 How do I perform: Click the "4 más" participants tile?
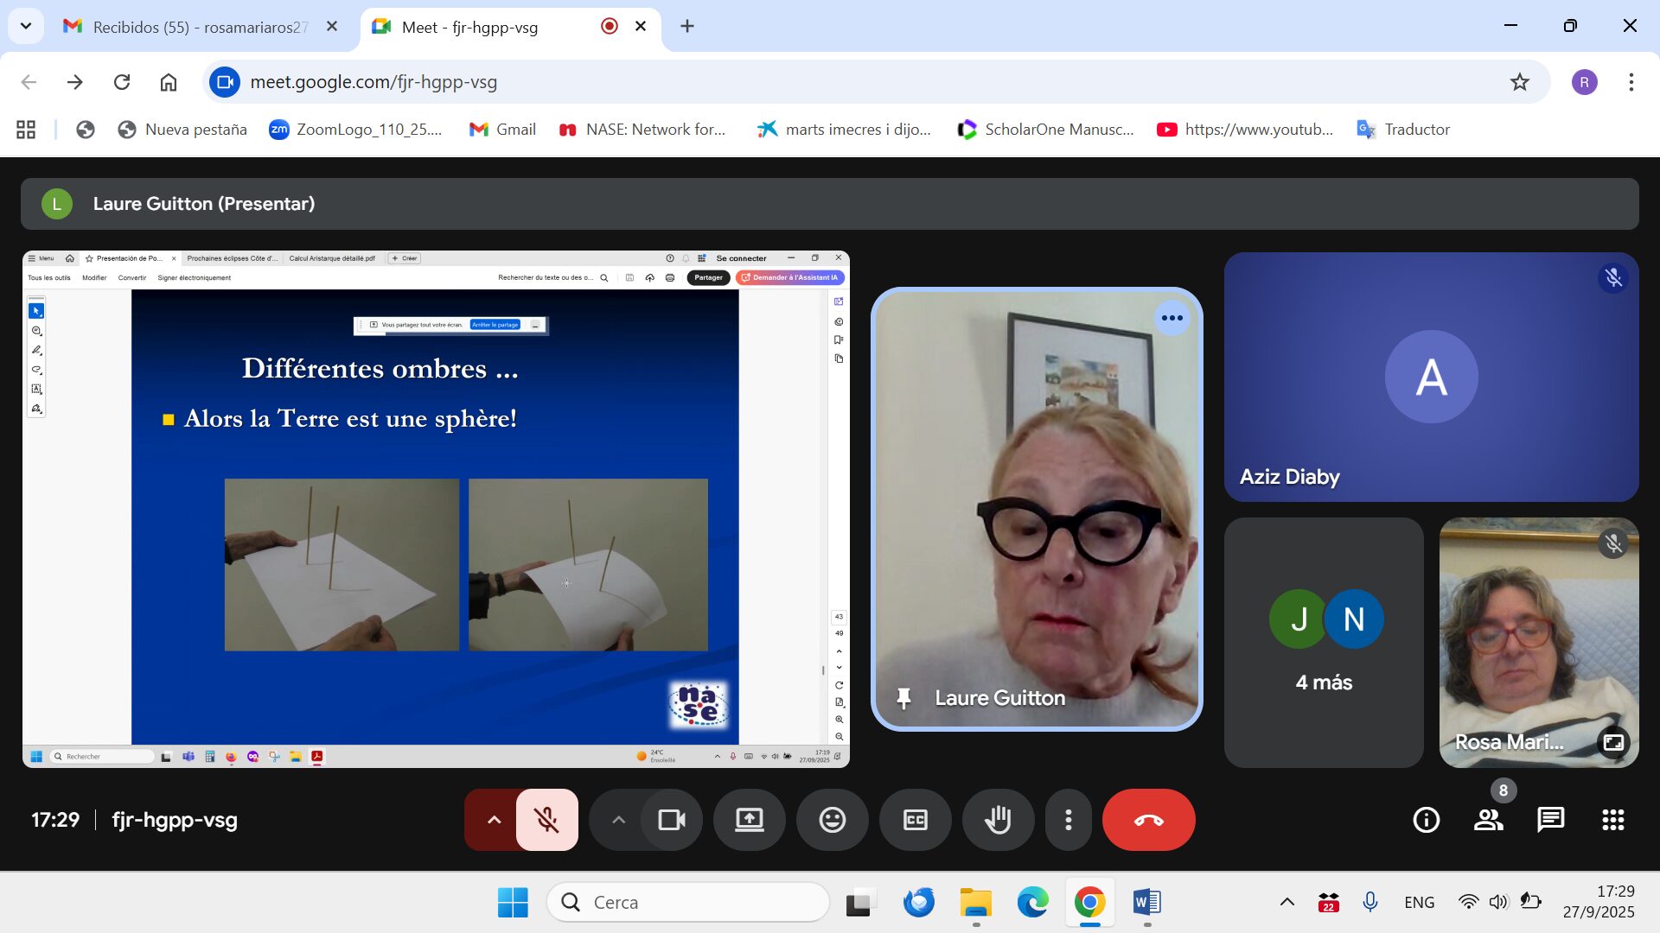pyautogui.click(x=1324, y=642)
